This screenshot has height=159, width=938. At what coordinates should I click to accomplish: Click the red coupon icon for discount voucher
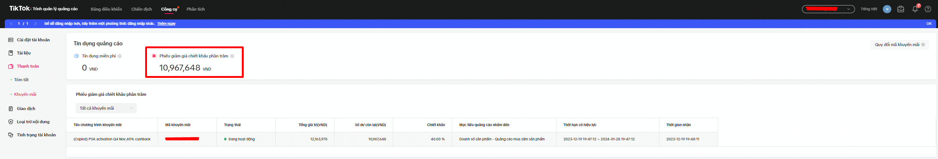coord(154,56)
